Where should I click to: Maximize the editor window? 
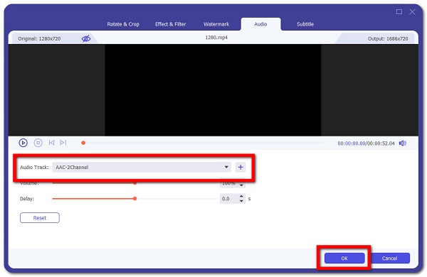click(x=399, y=11)
